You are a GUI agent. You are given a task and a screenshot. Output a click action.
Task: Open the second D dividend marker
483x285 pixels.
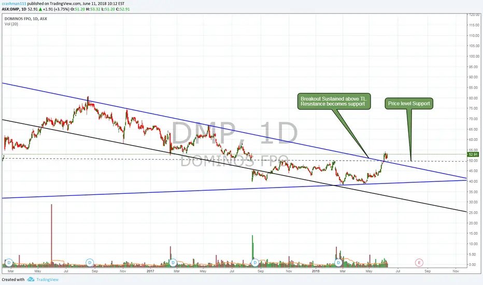(x=90, y=263)
